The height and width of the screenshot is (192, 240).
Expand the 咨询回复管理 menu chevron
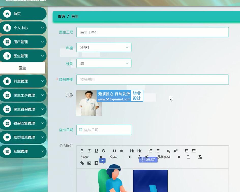pyautogui.click(x=42, y=123)
